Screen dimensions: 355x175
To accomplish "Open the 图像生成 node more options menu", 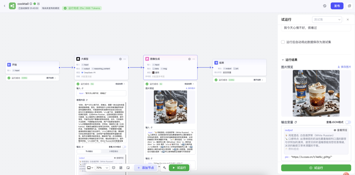I will pos(194,59).
